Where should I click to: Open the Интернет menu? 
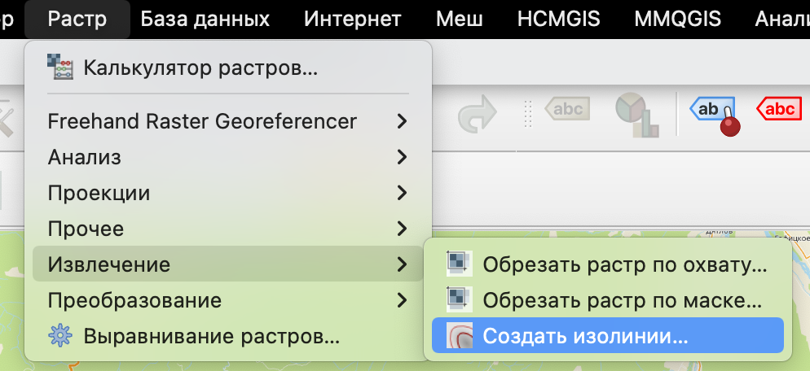[353, 19]
